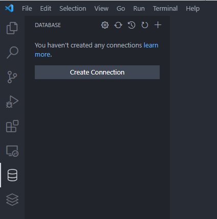This screenshot has height=219, width=217.
Task: Click the Create Connection button
Action: click(97, 72)
